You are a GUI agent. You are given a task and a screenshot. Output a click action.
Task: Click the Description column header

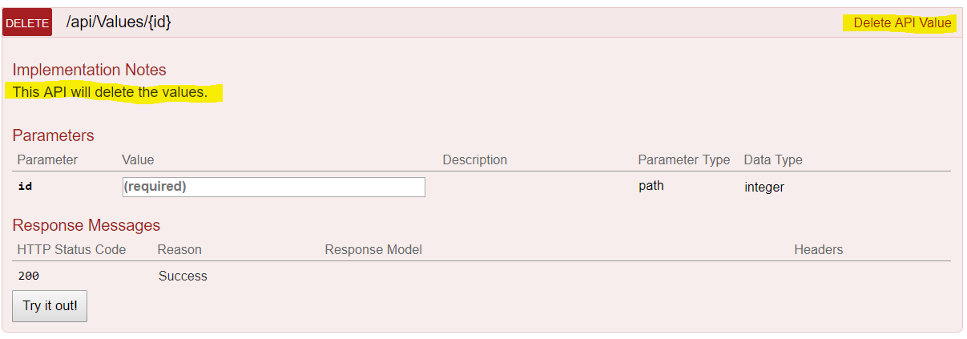(474, 159)
